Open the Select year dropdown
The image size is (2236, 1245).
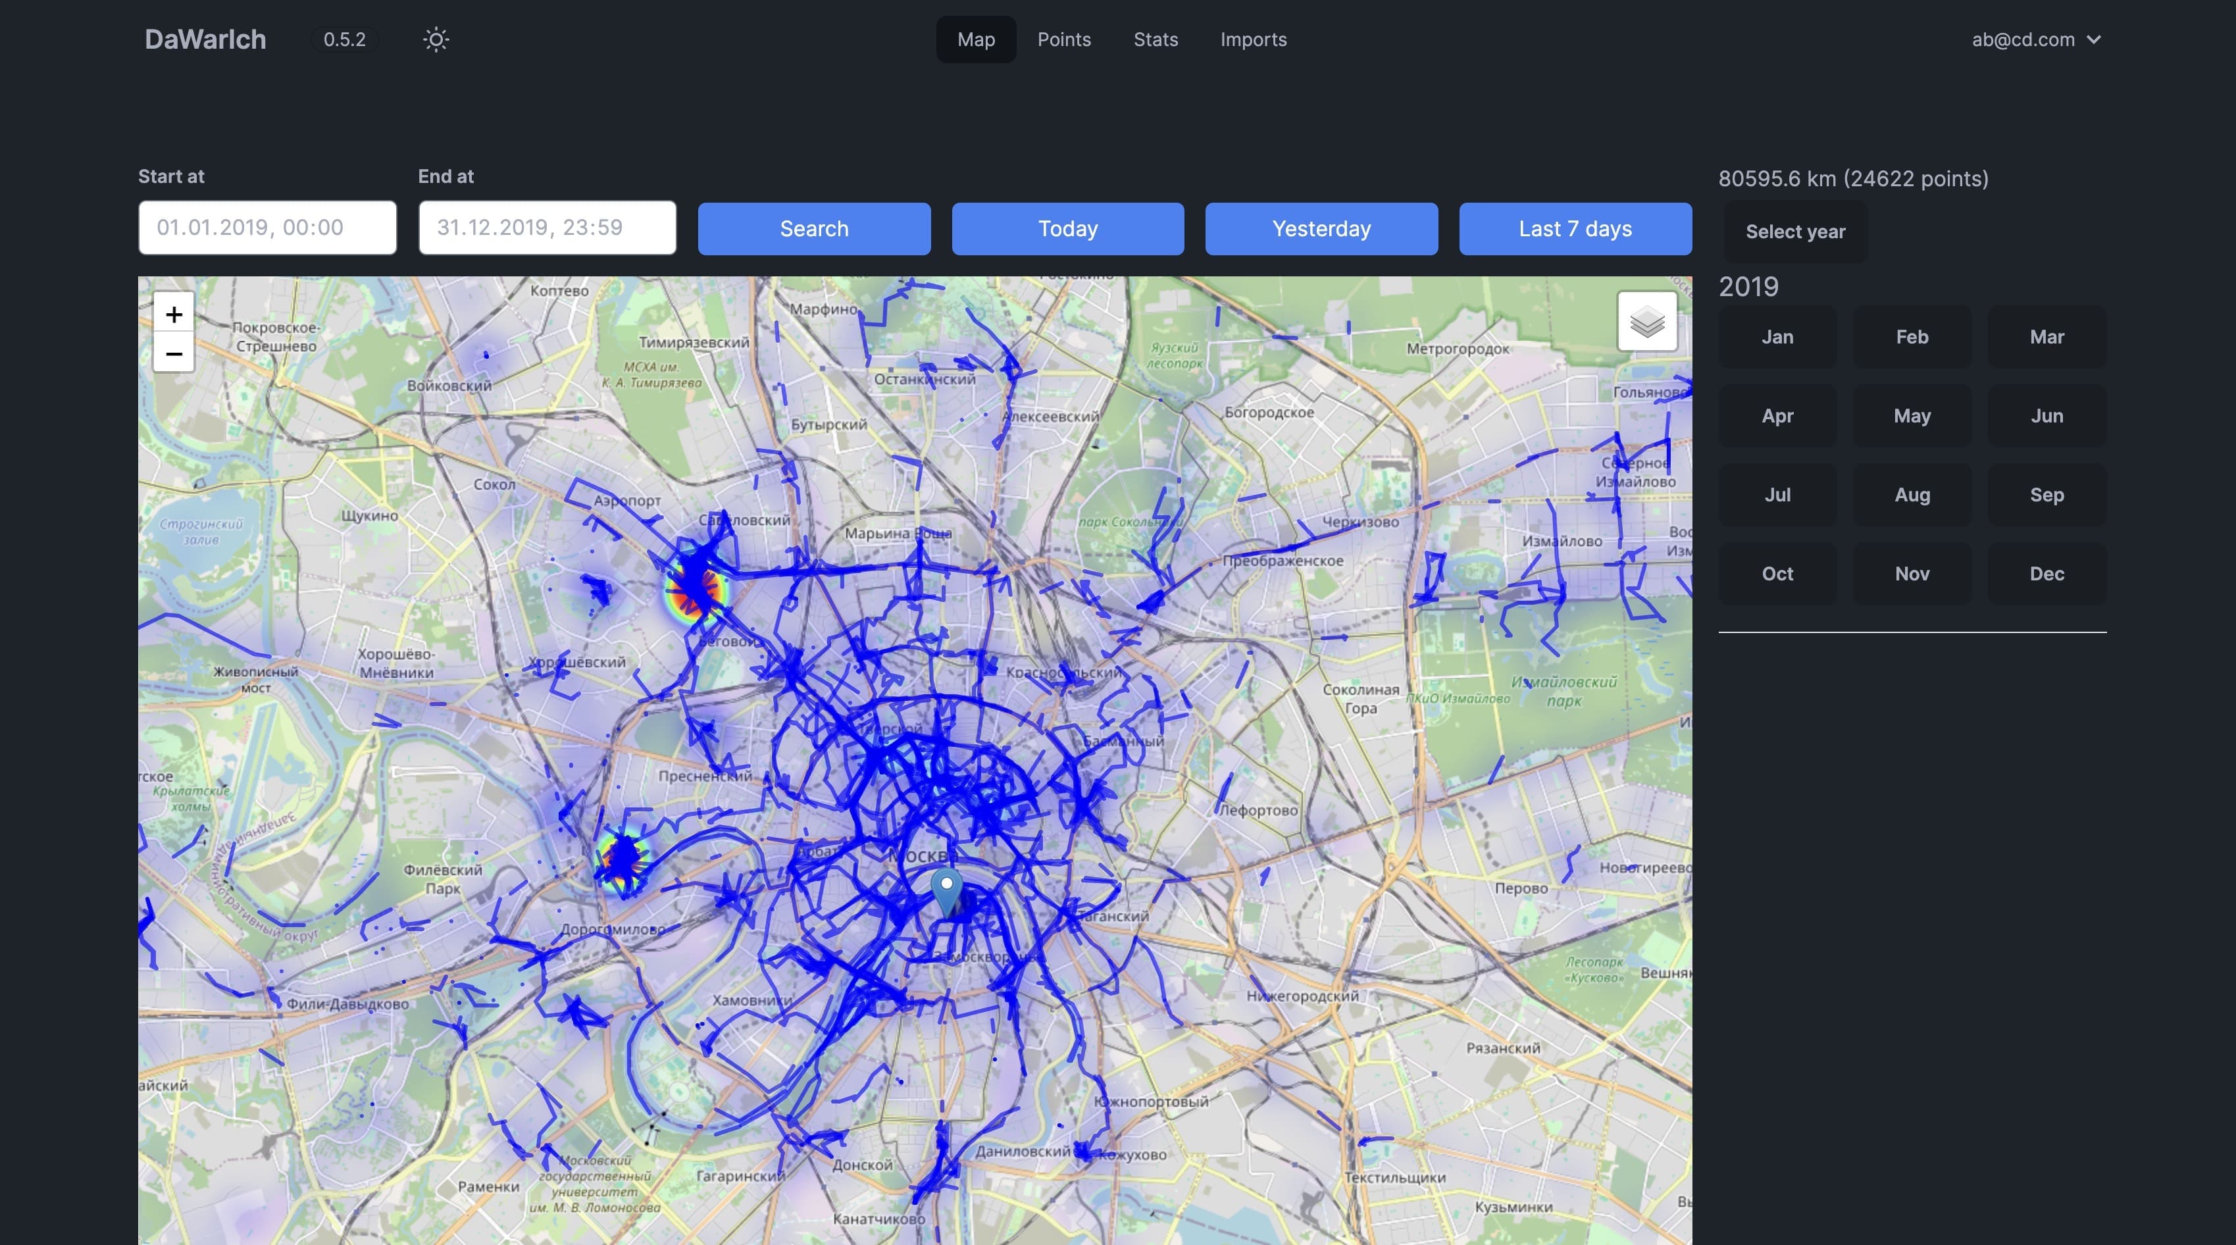coord(1795,232)
